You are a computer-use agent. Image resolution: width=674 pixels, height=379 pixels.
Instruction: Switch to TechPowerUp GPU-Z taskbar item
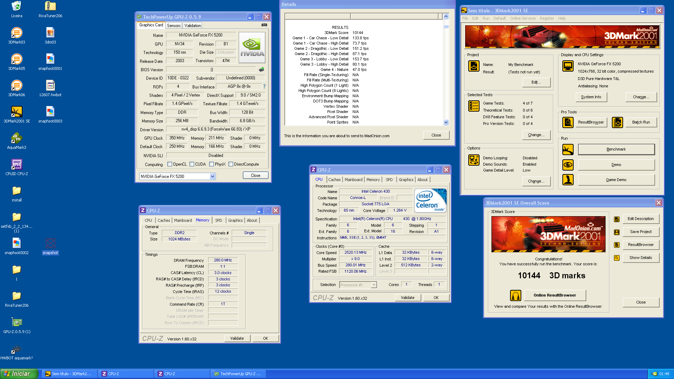point(238,374)
